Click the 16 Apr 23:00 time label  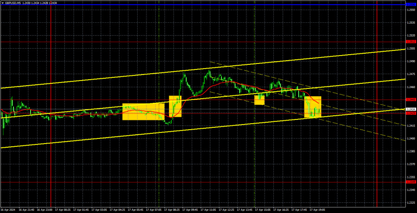(x=44, y=210)
